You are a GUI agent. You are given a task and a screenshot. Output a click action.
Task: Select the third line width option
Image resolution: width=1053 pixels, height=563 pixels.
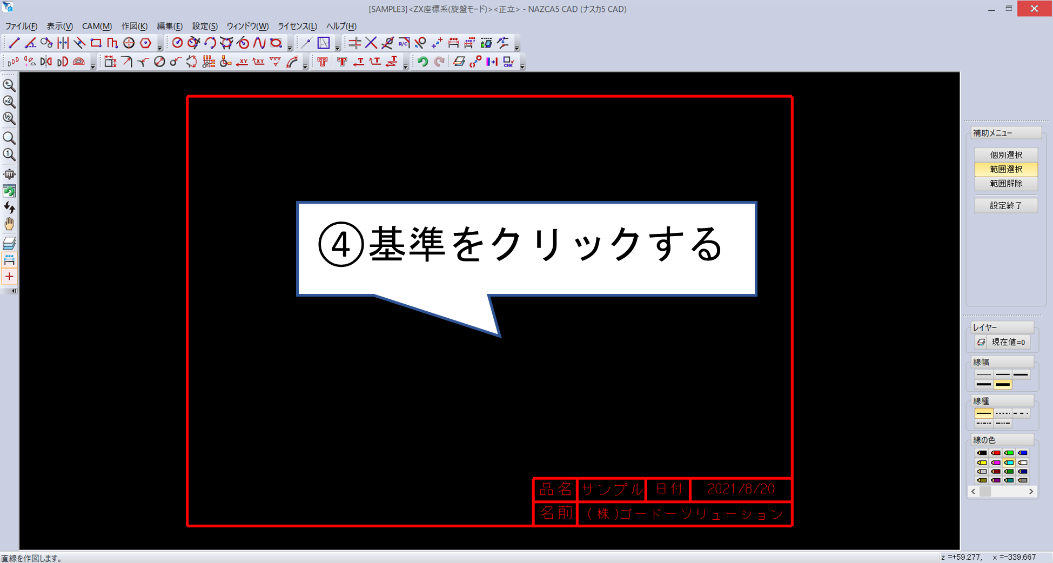click(x=1021, y=374)
